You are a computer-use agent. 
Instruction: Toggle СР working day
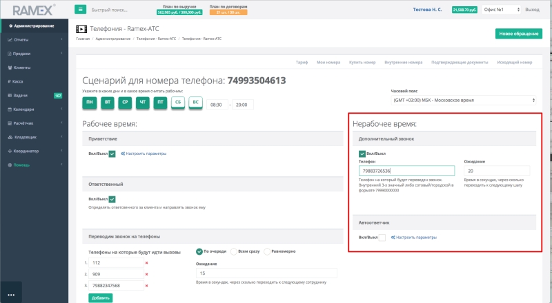125,103
